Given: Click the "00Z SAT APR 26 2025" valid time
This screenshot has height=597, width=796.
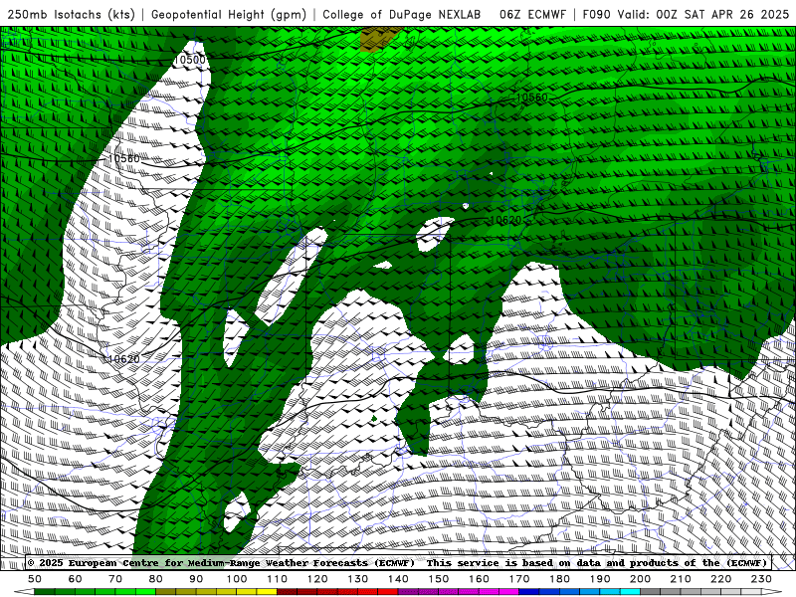Looking at the screenshot, I should (x=722, y=14).
